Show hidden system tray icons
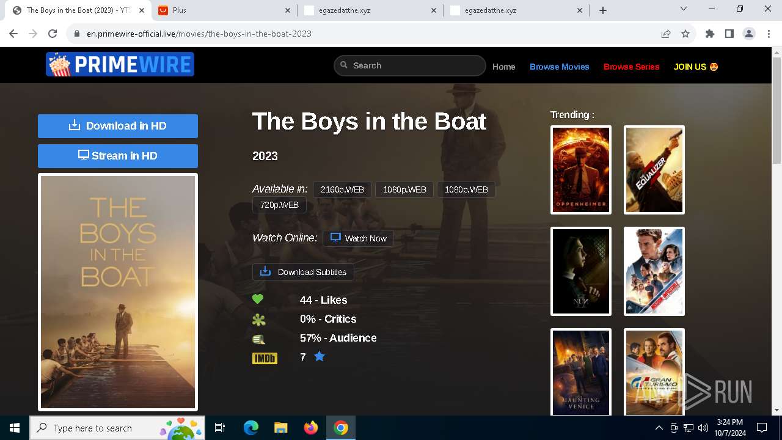Image resolution: width=782 pixels, height=440 pixels. tap(659, 428)
